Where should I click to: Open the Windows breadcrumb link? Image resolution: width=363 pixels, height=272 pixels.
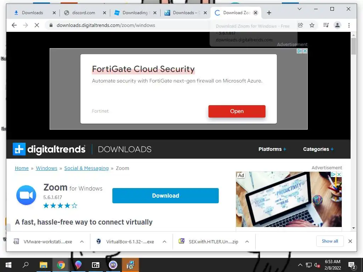(46, 168)
